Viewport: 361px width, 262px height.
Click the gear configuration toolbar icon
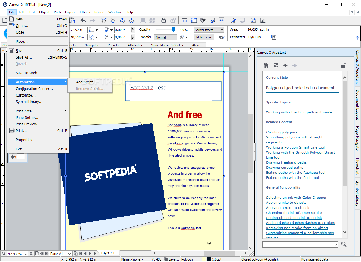212,20
